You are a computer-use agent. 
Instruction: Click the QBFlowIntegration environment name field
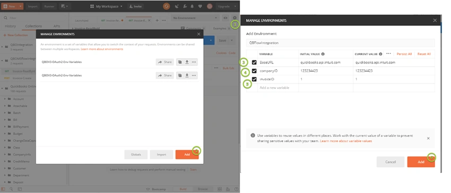coord(340,43)
